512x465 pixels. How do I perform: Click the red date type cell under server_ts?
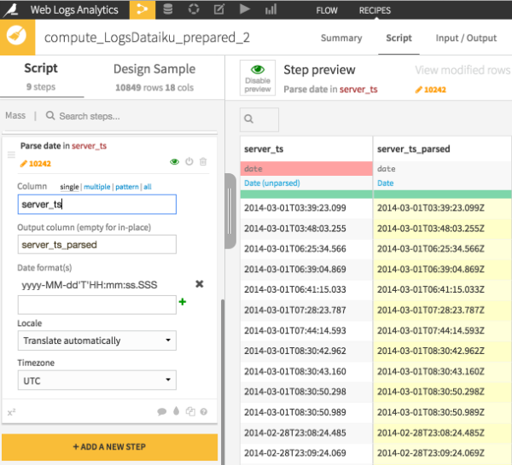coord(306,168)
